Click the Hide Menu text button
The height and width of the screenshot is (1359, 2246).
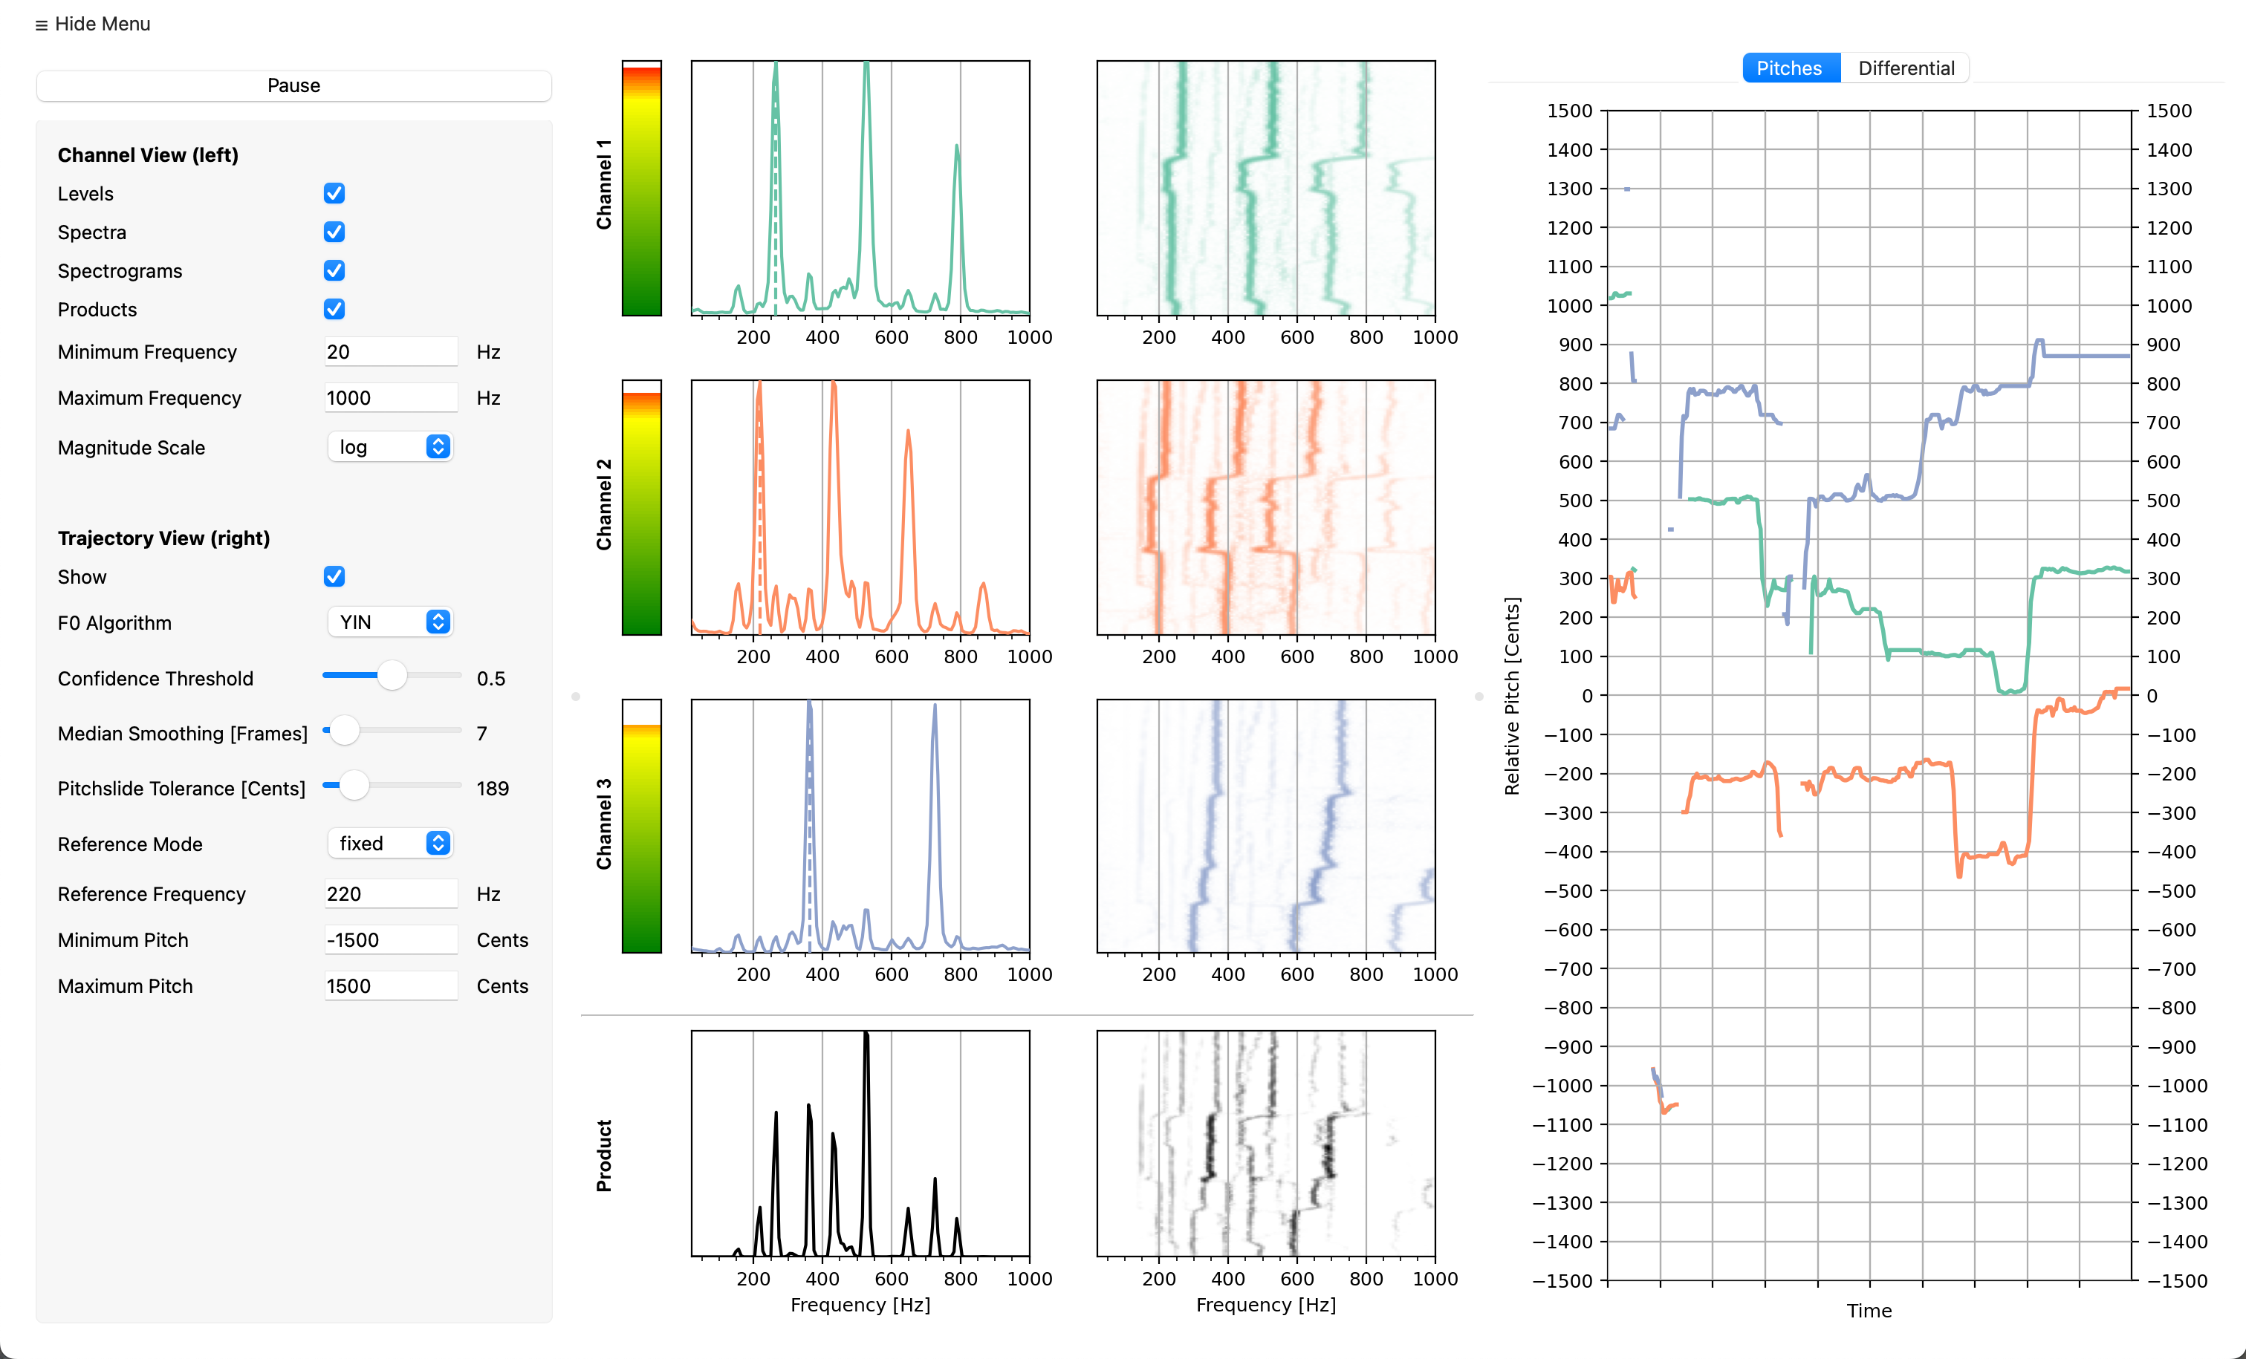102,25
